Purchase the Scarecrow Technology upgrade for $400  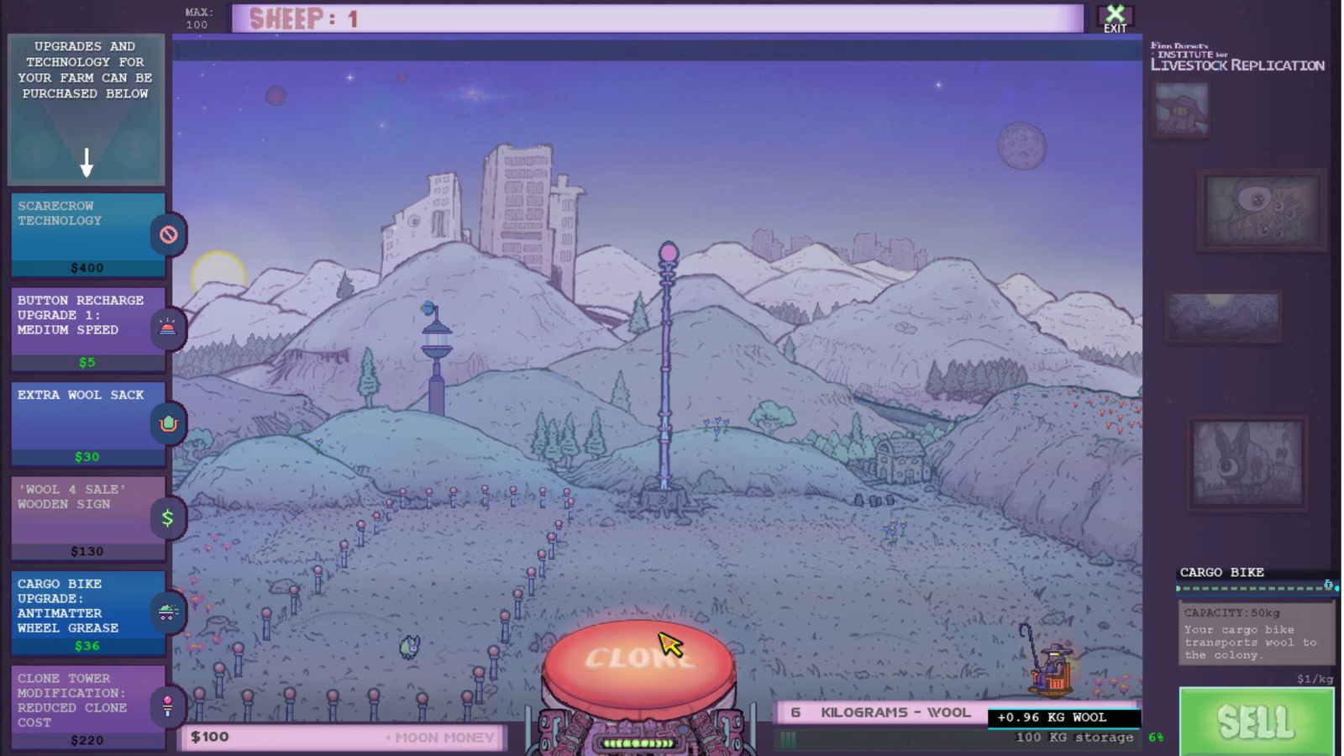[x=84, y=235]
